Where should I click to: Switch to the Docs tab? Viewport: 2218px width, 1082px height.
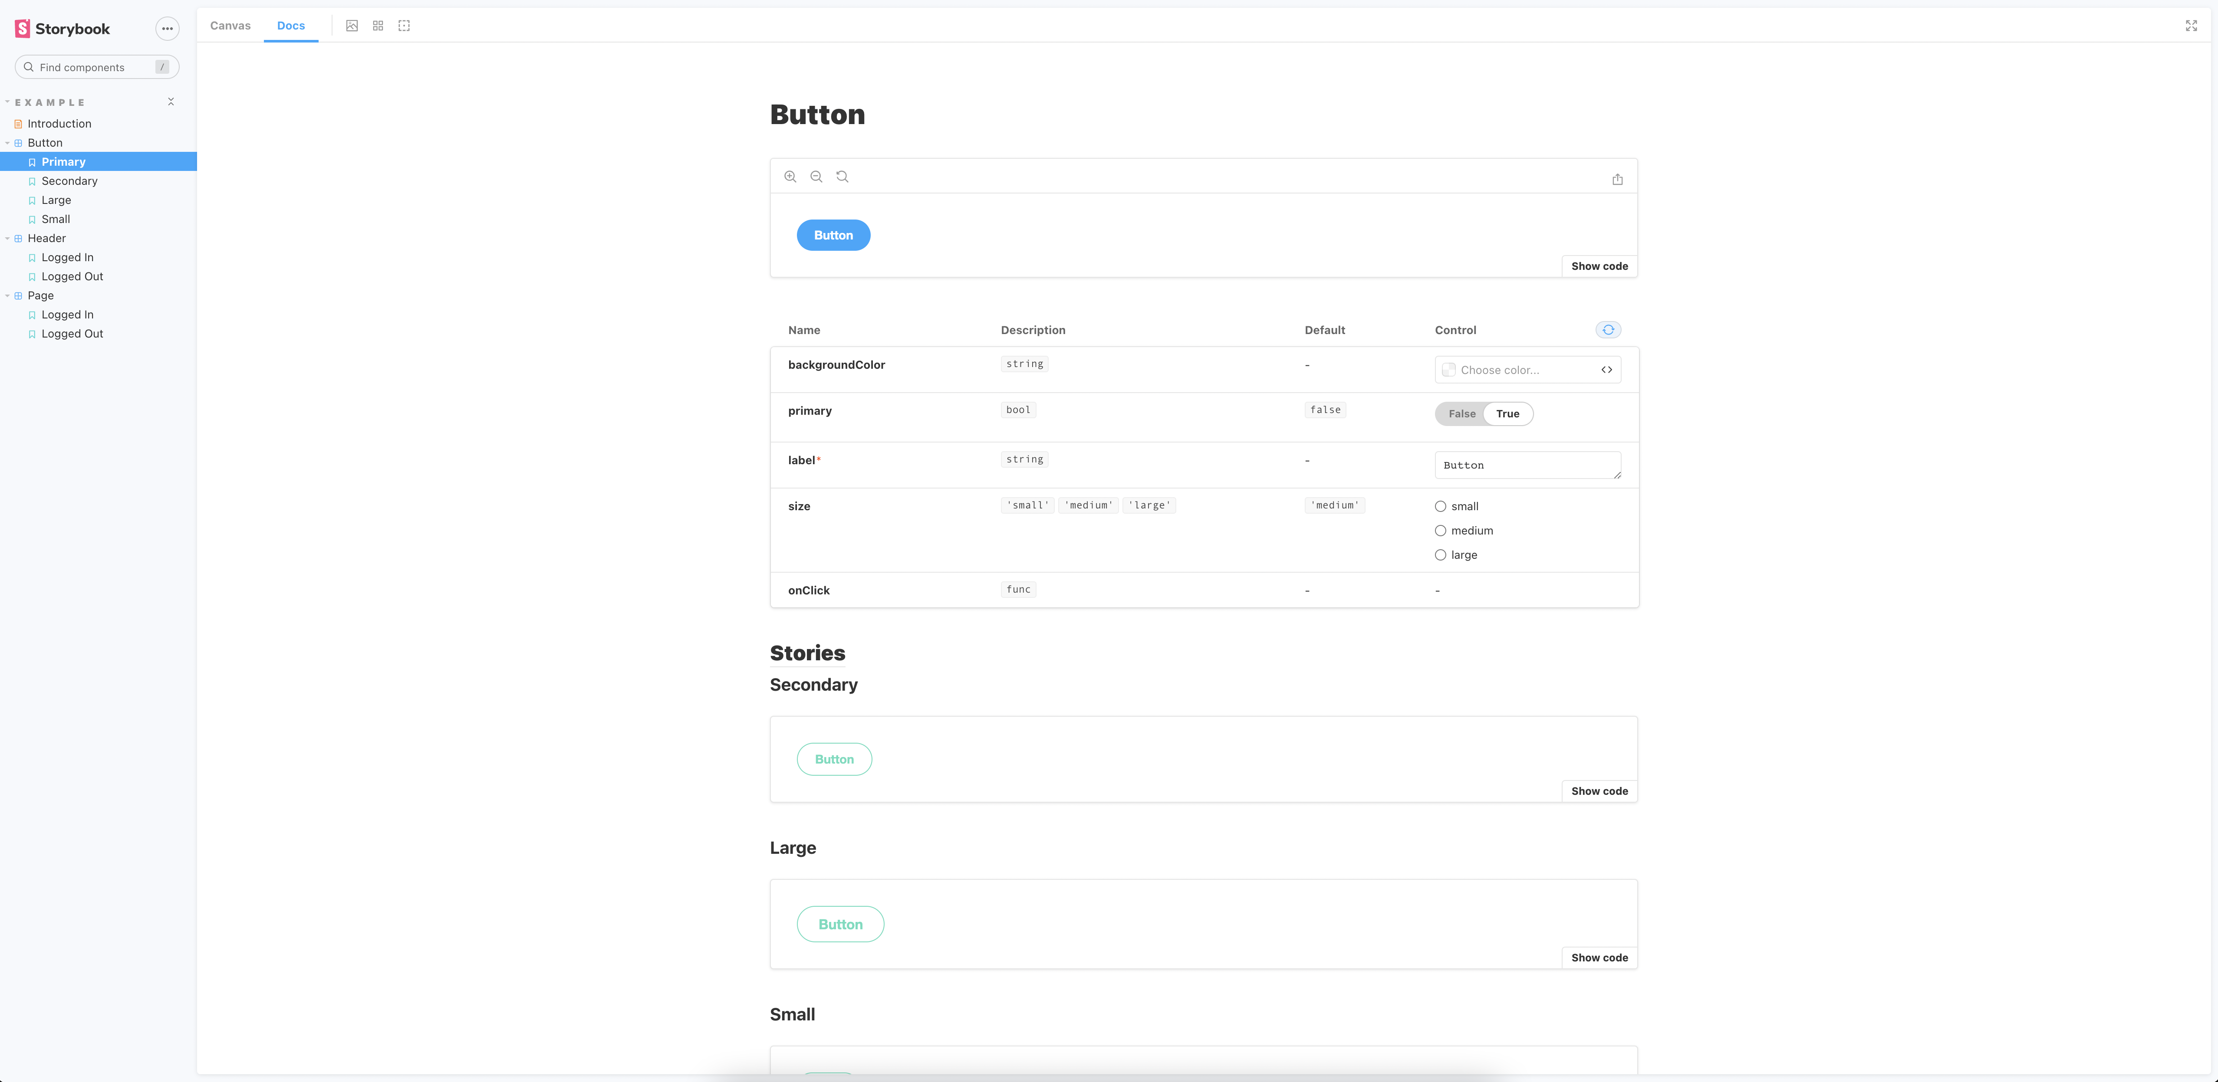291,26
